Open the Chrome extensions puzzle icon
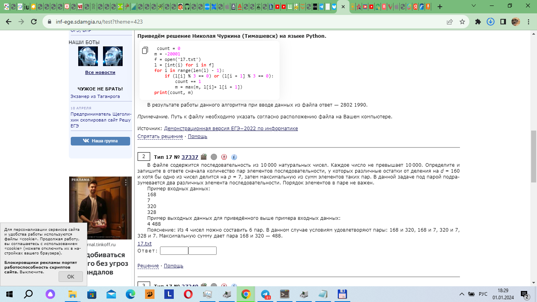537x302 pixels. [x=478, y=22]
